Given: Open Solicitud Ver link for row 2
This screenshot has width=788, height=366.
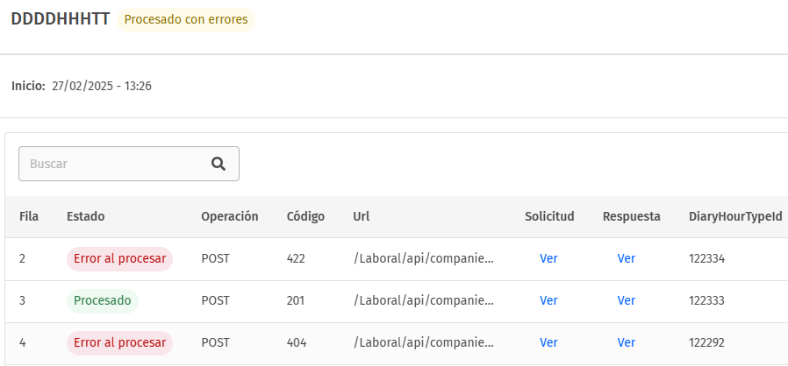Looking at the screenshot, I should (x=548, y=258).
